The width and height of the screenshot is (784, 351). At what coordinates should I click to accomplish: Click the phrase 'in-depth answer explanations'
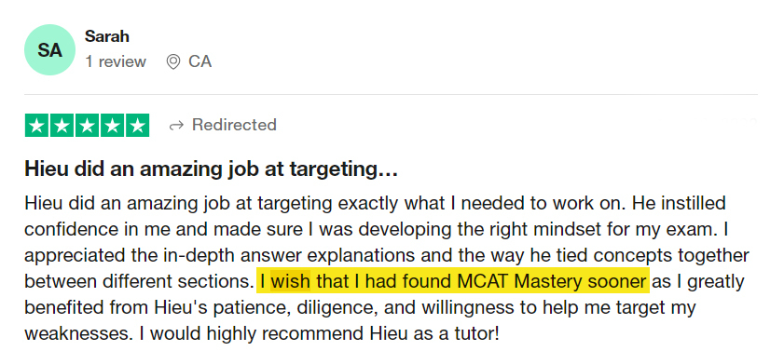tap(287, 256)
